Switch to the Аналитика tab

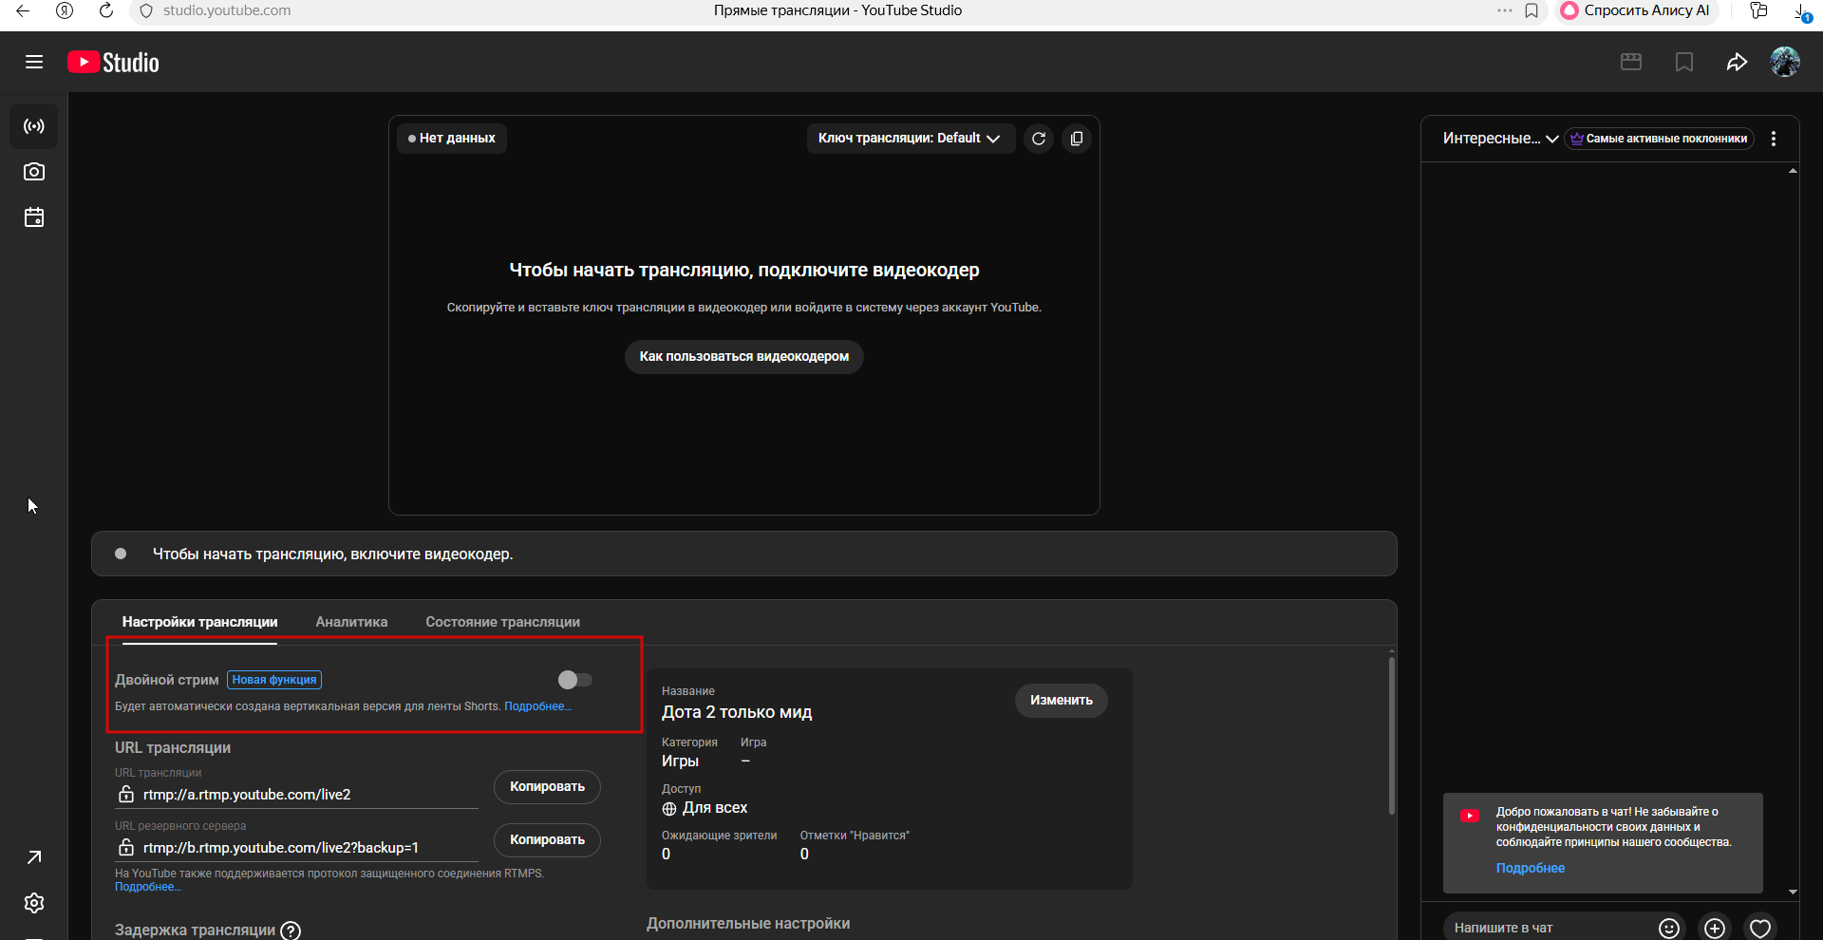pos(351,622)
